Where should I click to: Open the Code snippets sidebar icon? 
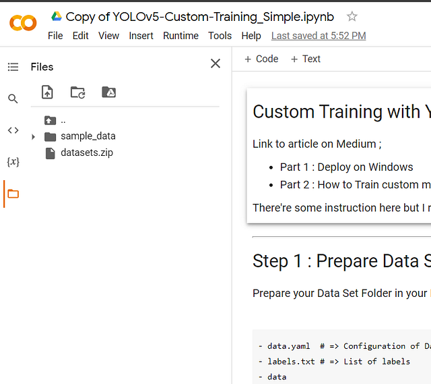(13, 130)
